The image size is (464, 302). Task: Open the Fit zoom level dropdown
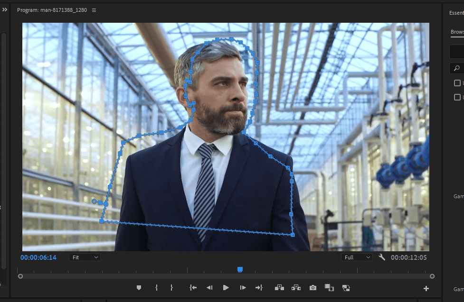pos(85,257)
